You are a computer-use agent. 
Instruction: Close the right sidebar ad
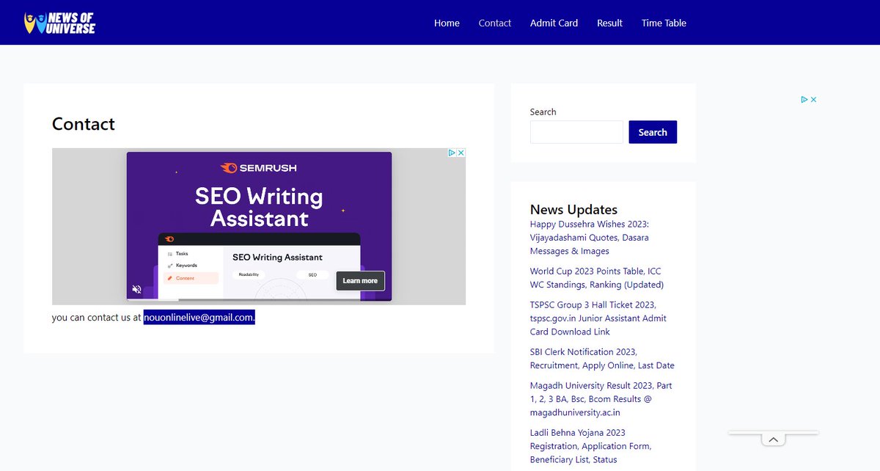coord(813,99)
